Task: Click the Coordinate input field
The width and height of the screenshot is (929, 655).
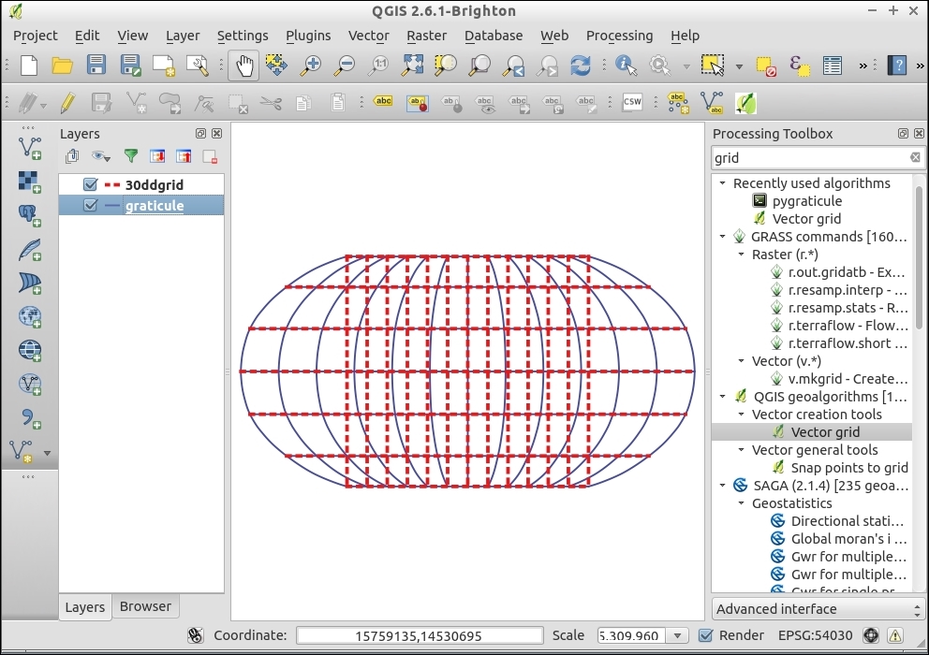Action: [419, 635]
